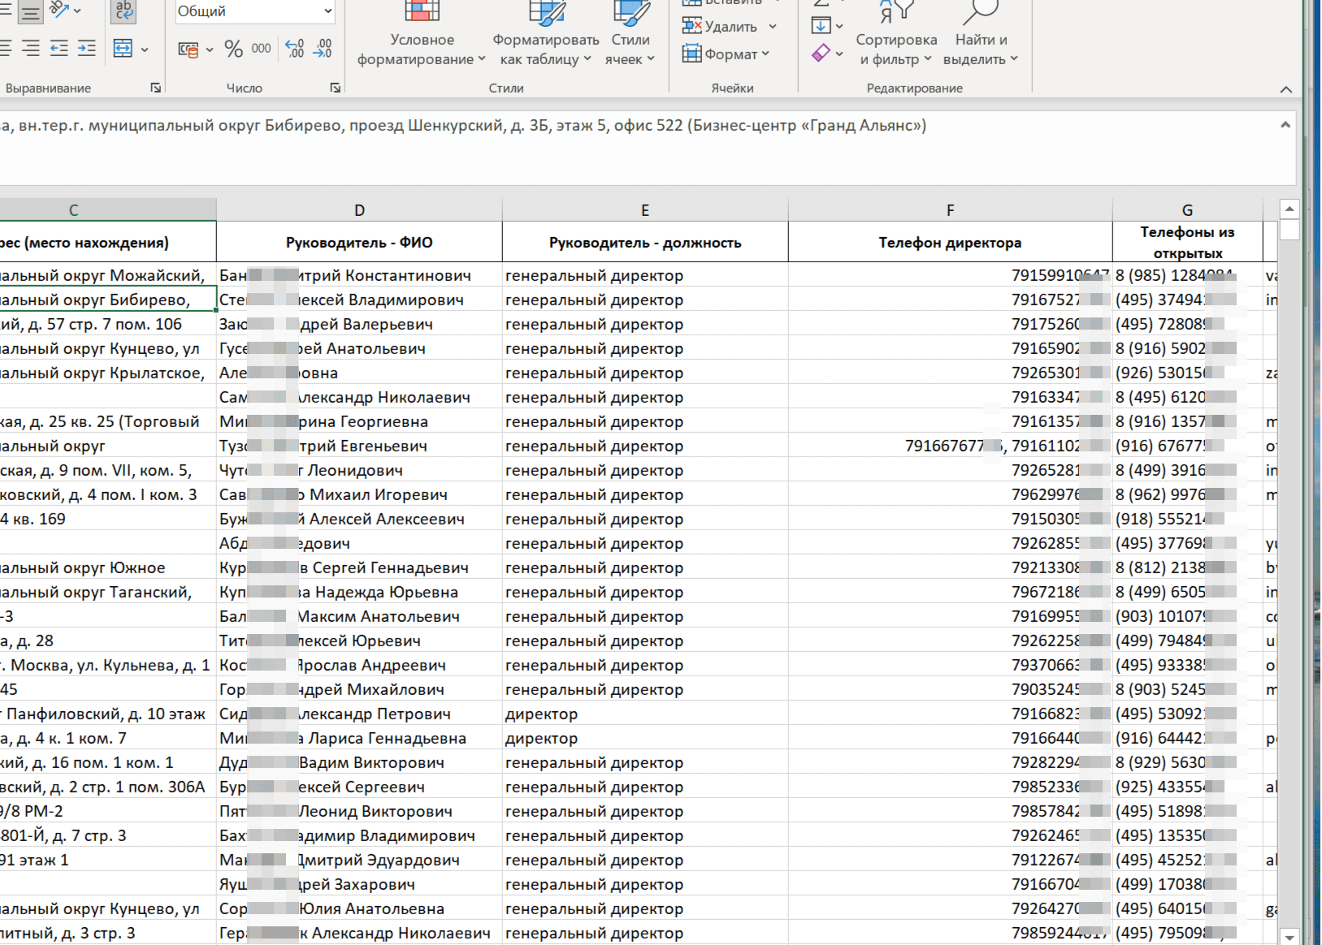The height and width of the screenshot is (945, 1322).
Task: Click the increase decimal icon
Action: 294,49
